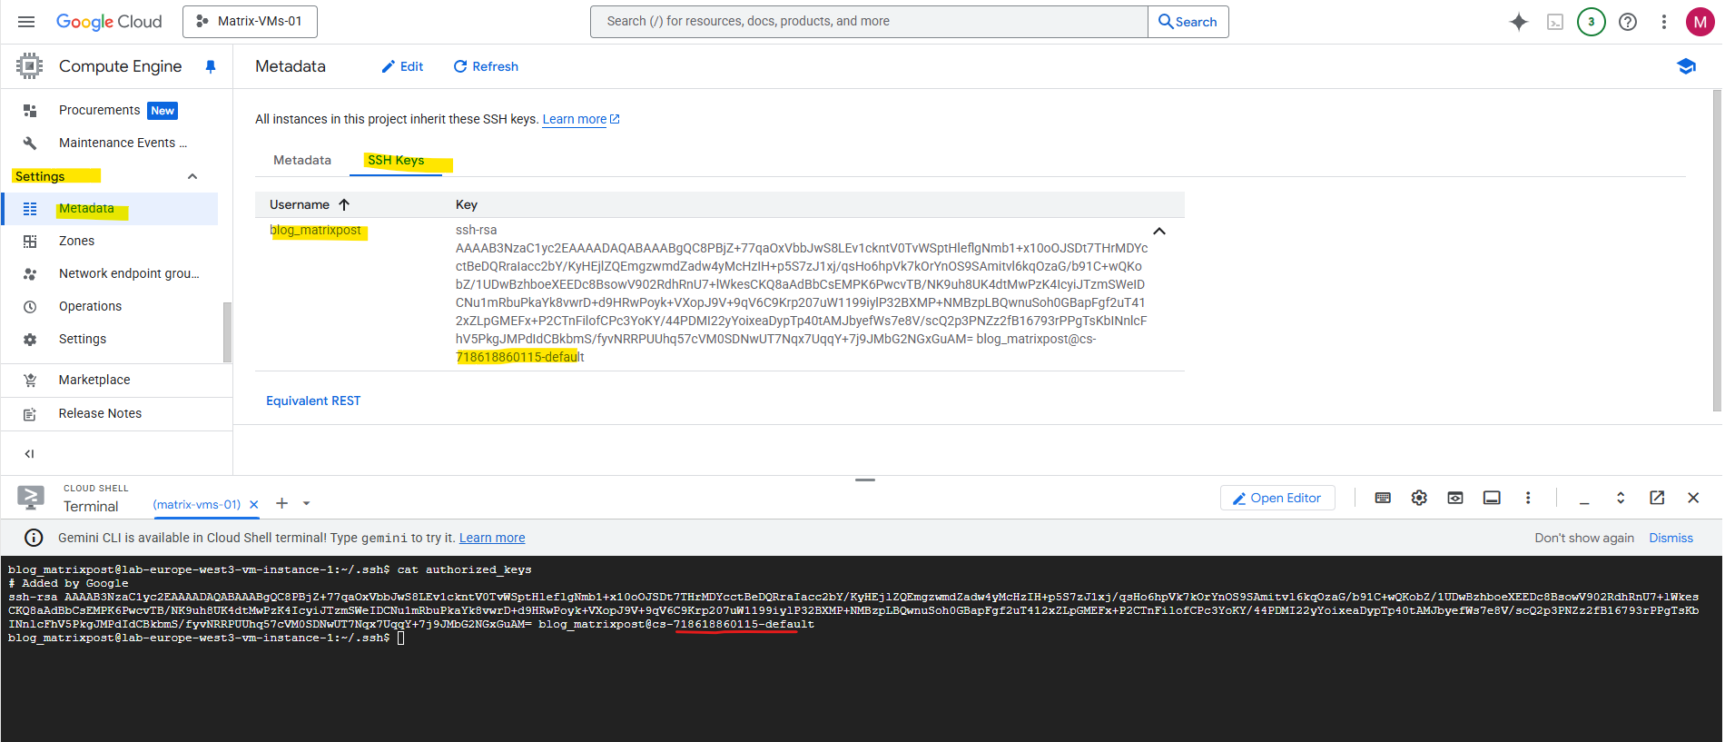
Task: Click the resource search input field
Action: pos(869,22)
